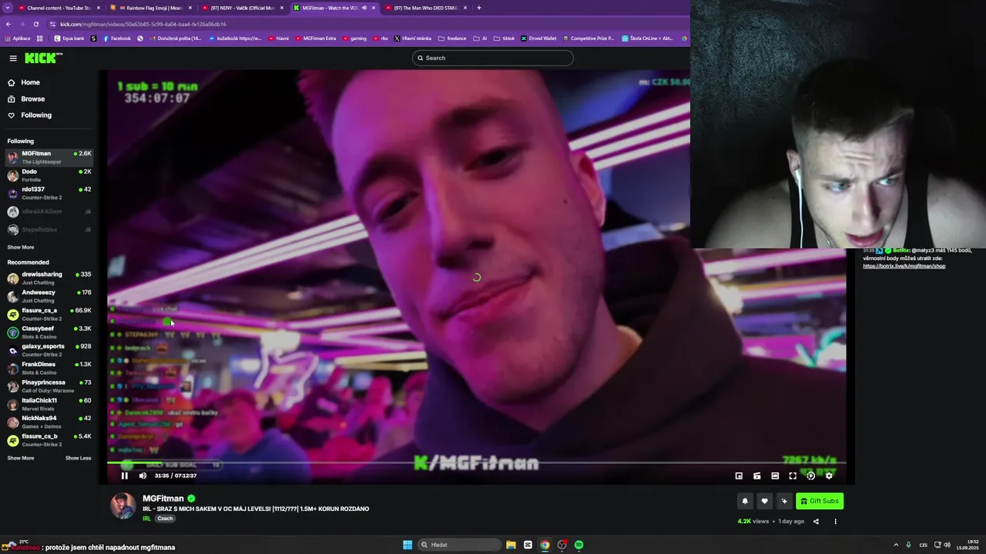This screenshot has height=554, width=986.
Task: Enter fullscreen mode in the player
Action: 793,476
